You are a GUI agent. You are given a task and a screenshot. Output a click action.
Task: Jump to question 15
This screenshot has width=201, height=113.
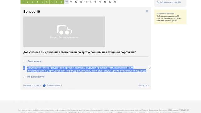[x=90, y=2]
